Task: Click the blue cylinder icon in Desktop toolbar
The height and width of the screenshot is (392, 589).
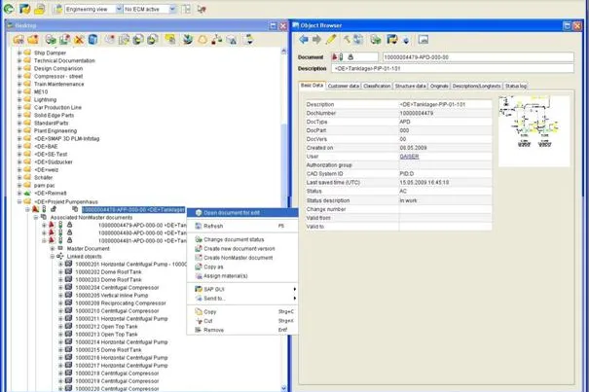Action: (92, 40)
